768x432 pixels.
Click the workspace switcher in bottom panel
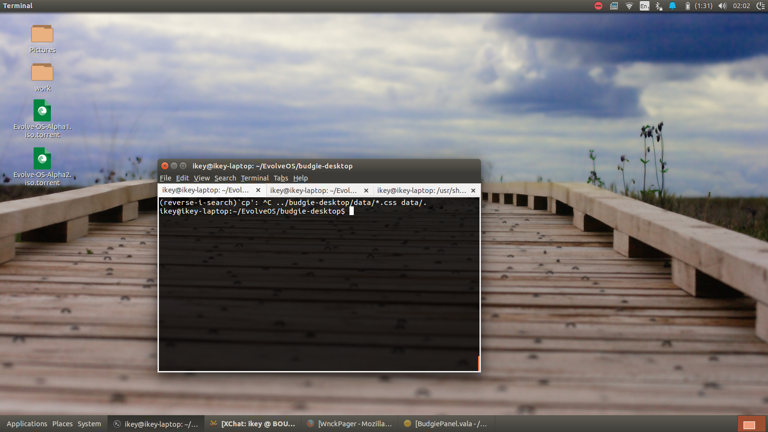752,424
